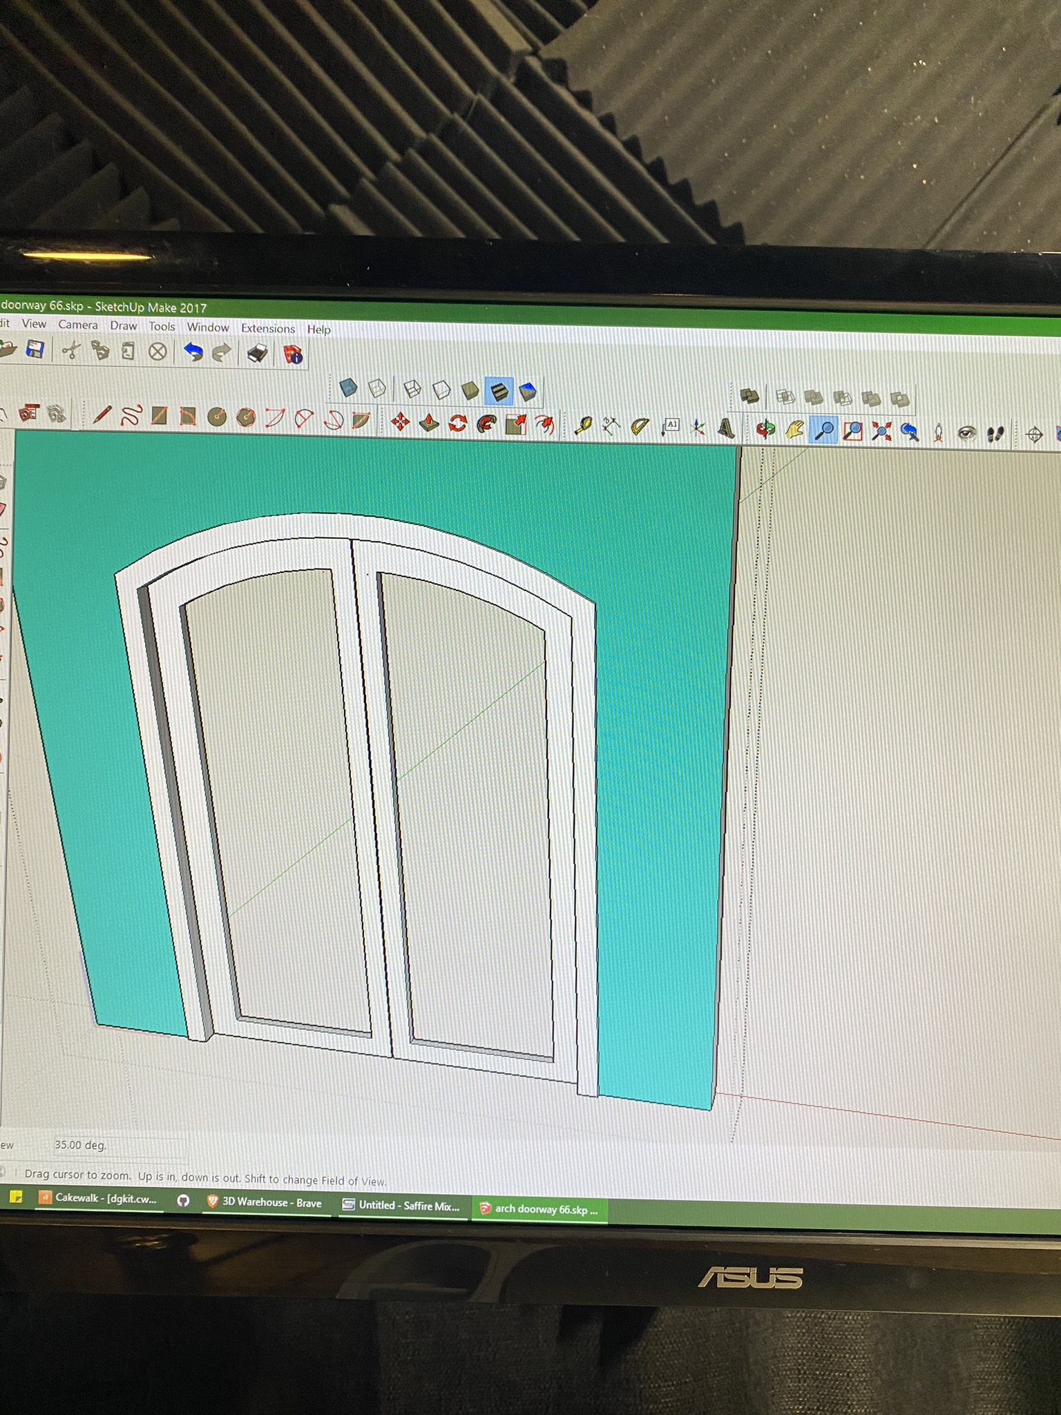Select the Zoom Window tool

pos(852,432)
